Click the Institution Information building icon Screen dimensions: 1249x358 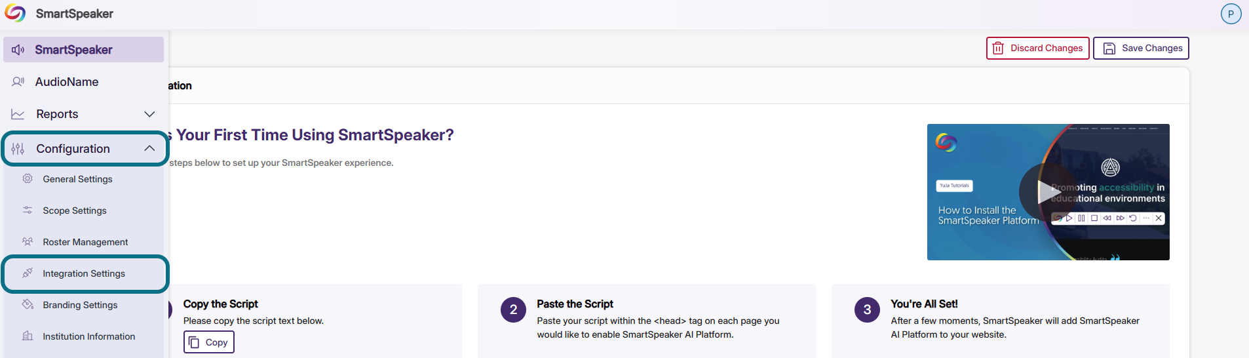pos(28,336)
